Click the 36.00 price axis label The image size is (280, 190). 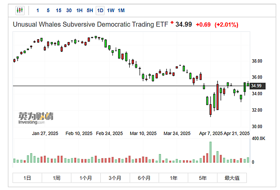257,77
